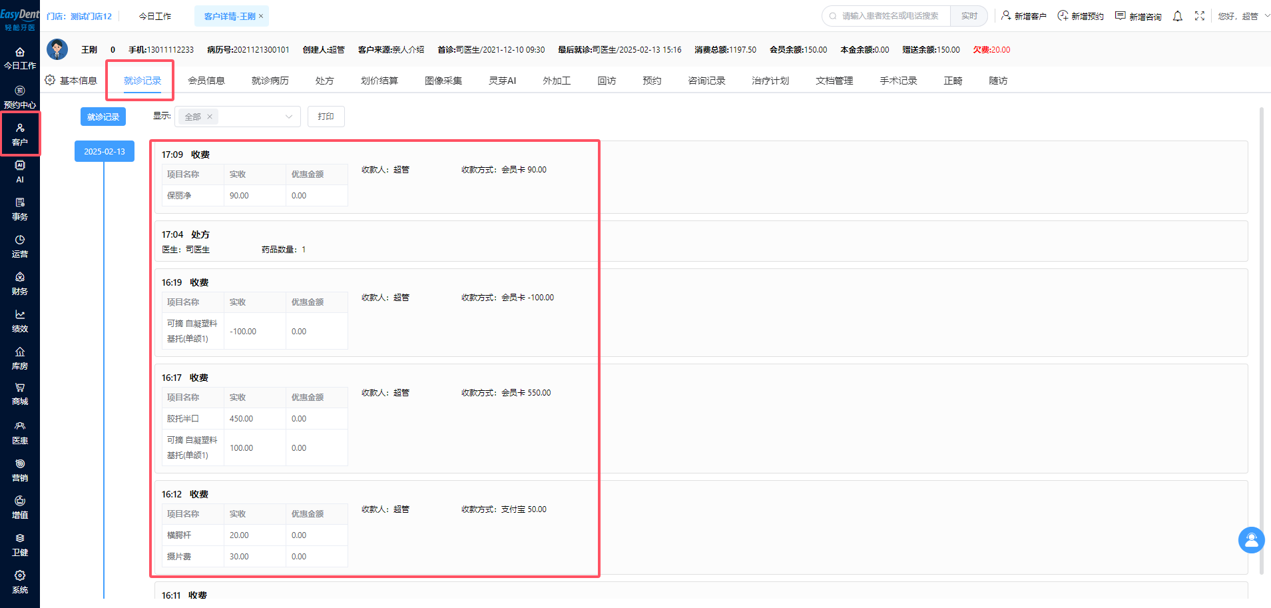Viewport: 1271px width, 608px height.
Task: Open the 咨询记录 tab
Action: coord(706,81)
